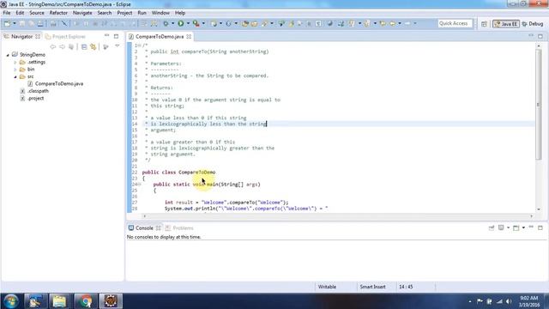
Task: Select the Java EE perspective button
Action: pyautogui.click(x=506, y=24)
